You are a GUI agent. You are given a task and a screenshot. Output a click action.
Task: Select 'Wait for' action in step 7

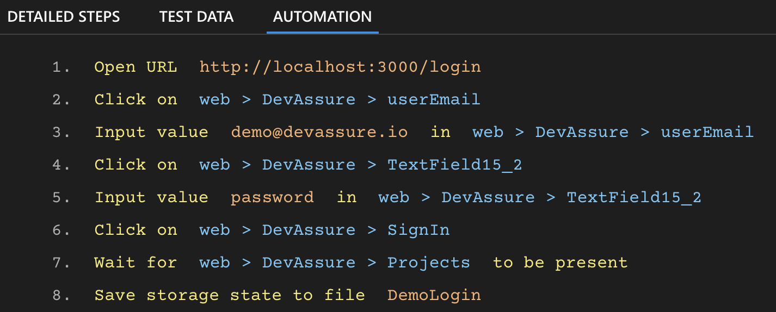pyautogui.click(x=136, y=263)
